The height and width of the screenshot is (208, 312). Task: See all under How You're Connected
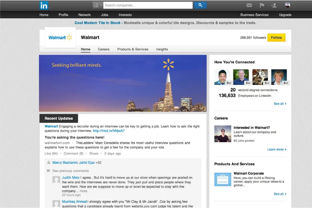280,104
